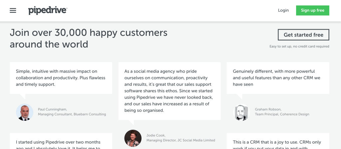Click 'Easy to set up, no credit card' note
341x149 pixels.
[299, 46]
